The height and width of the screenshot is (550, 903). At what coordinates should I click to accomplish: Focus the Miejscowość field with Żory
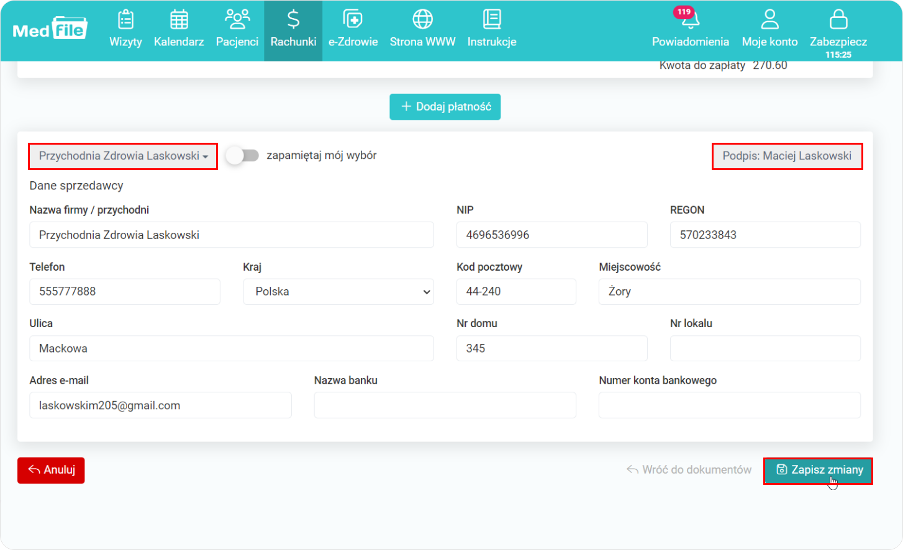(x=730, y=292)
